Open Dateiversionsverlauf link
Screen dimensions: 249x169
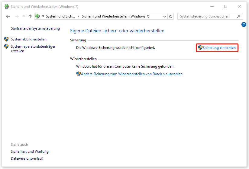tap(27, 158)
